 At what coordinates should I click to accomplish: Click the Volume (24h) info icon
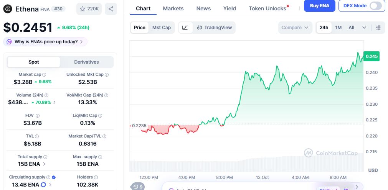(x=46, y=95)
